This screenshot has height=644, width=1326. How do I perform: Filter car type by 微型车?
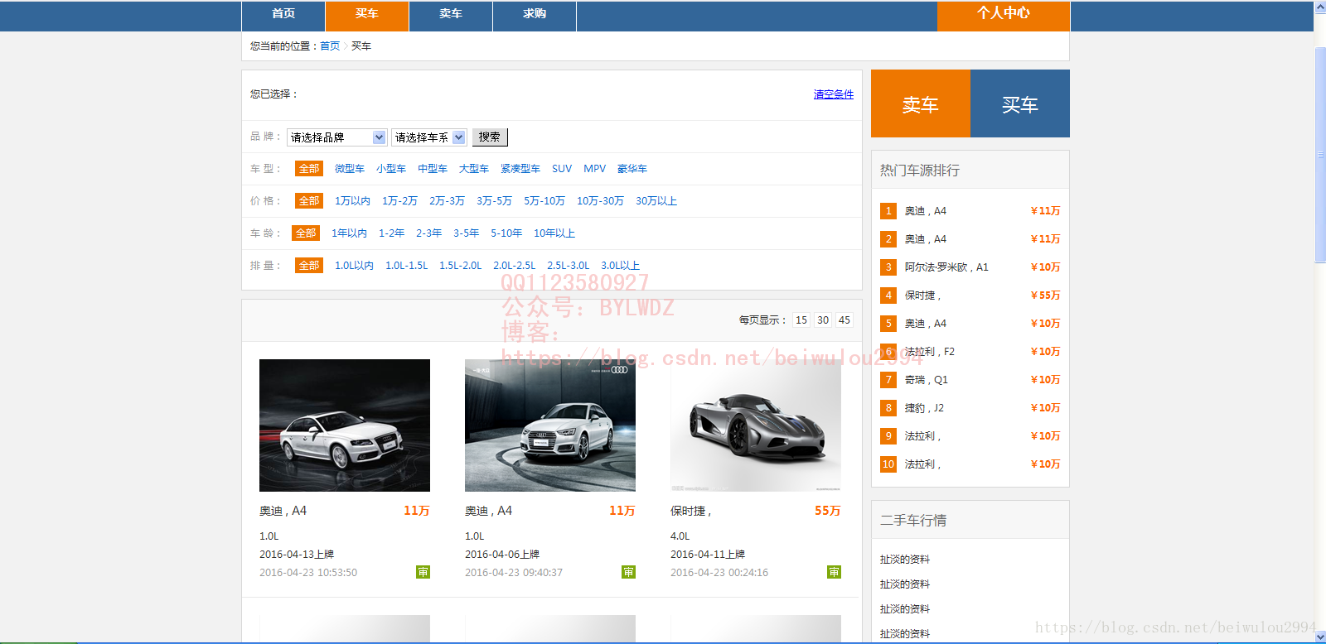pyautogui.click(x=350, y=169)
